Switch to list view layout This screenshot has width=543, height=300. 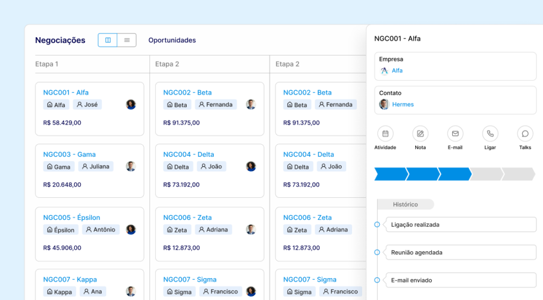[127, 40]
